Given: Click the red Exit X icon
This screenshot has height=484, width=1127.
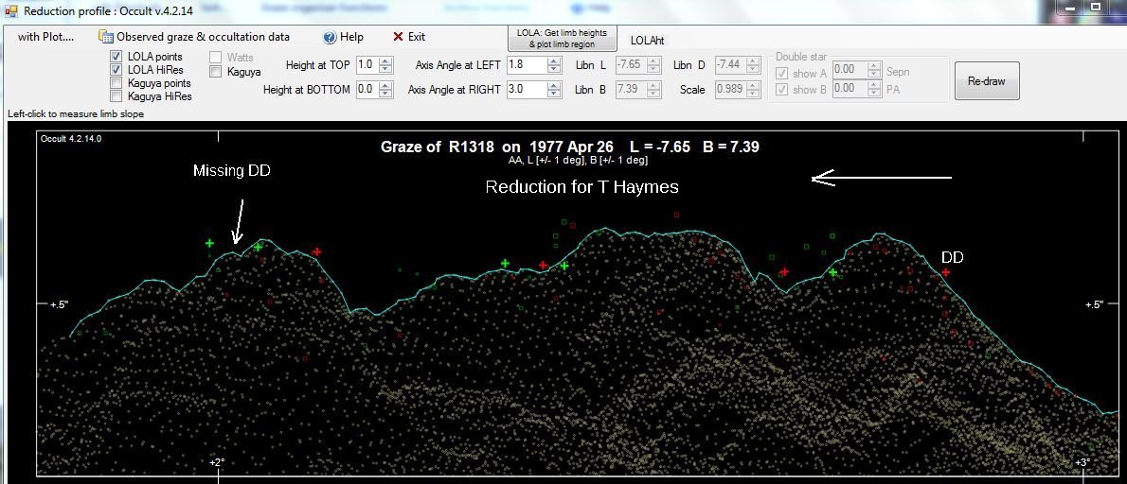Looking at the screenshot, I should coord(398,37).
